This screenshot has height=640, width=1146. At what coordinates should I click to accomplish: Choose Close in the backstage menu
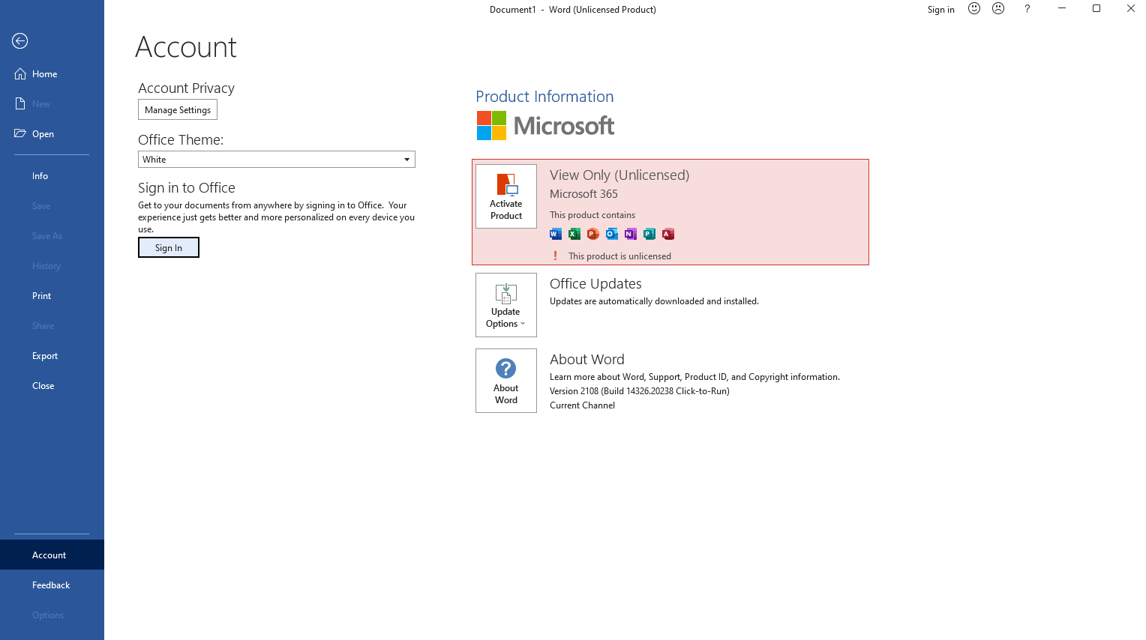coord(52,386)
